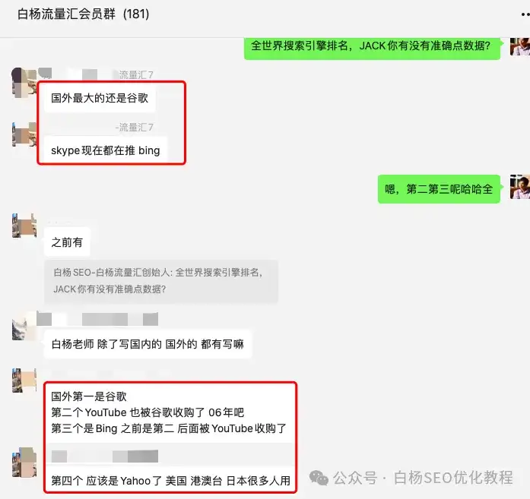530x499 pixels.
Task: Click the WeChat logo in the watermark
Action: point(319,478)
